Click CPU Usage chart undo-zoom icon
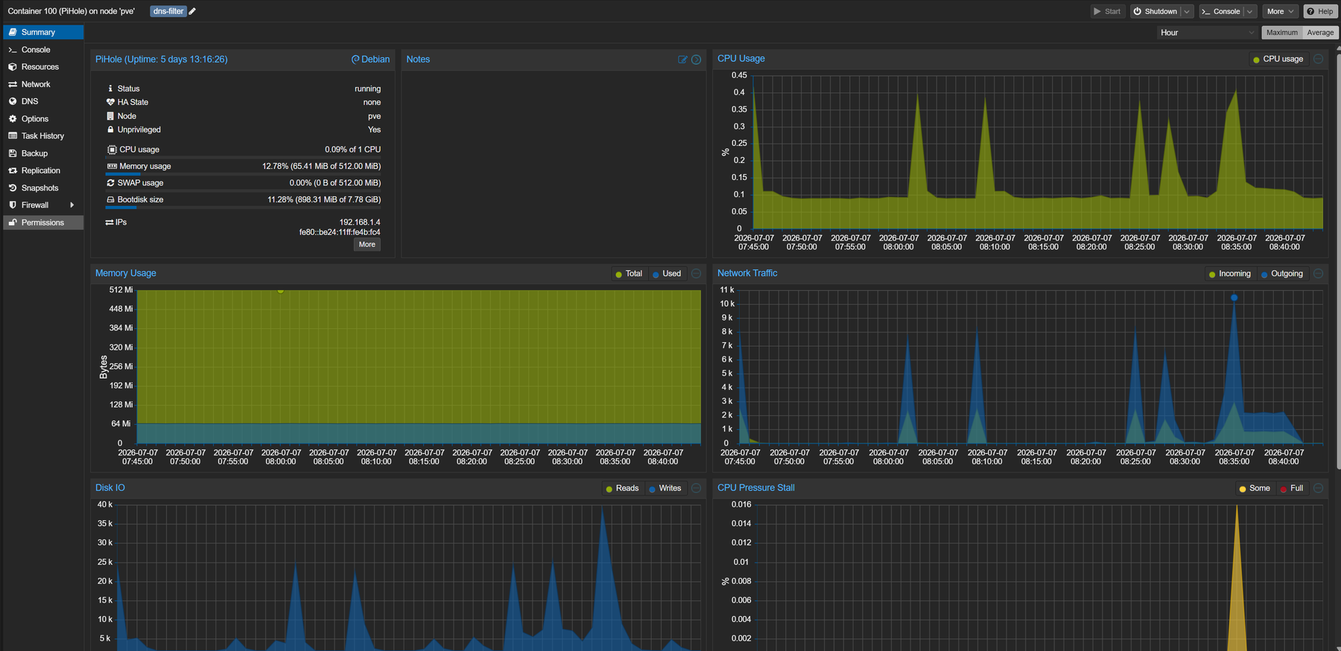Image resolution: width=1341 pixels, height=651 pixels. pyautogui.click(x=1318, y=59)
